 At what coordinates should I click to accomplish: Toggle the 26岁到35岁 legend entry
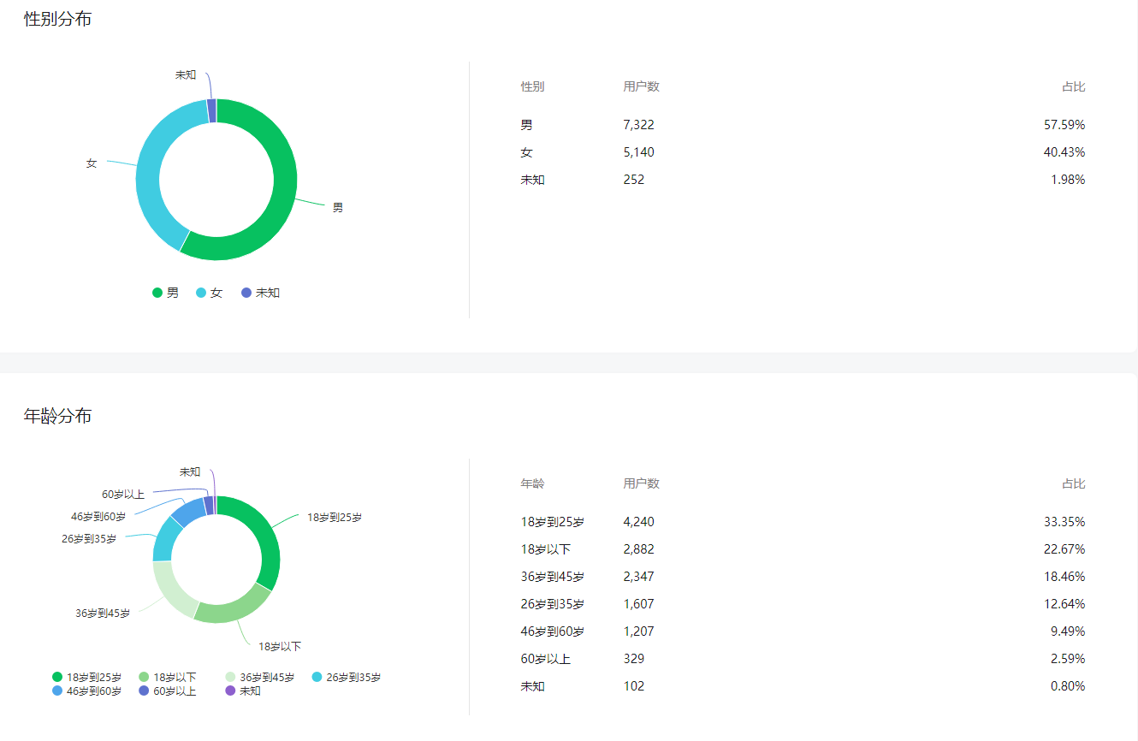pos(347,677)
